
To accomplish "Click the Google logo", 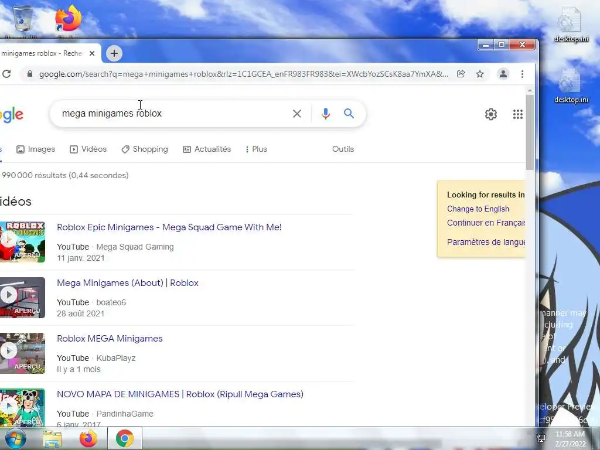I will (x=12, y=114).
